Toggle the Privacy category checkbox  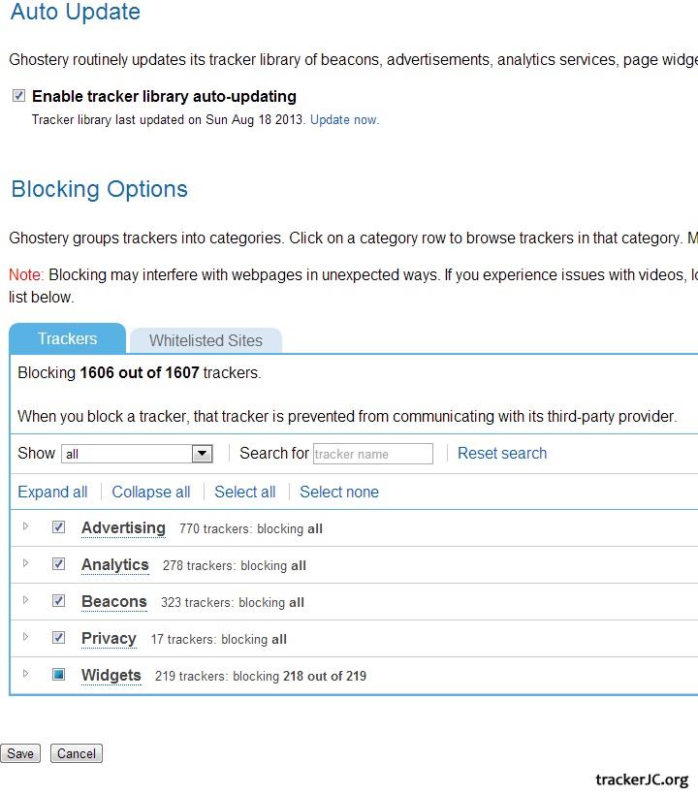[x=59, y=638]
